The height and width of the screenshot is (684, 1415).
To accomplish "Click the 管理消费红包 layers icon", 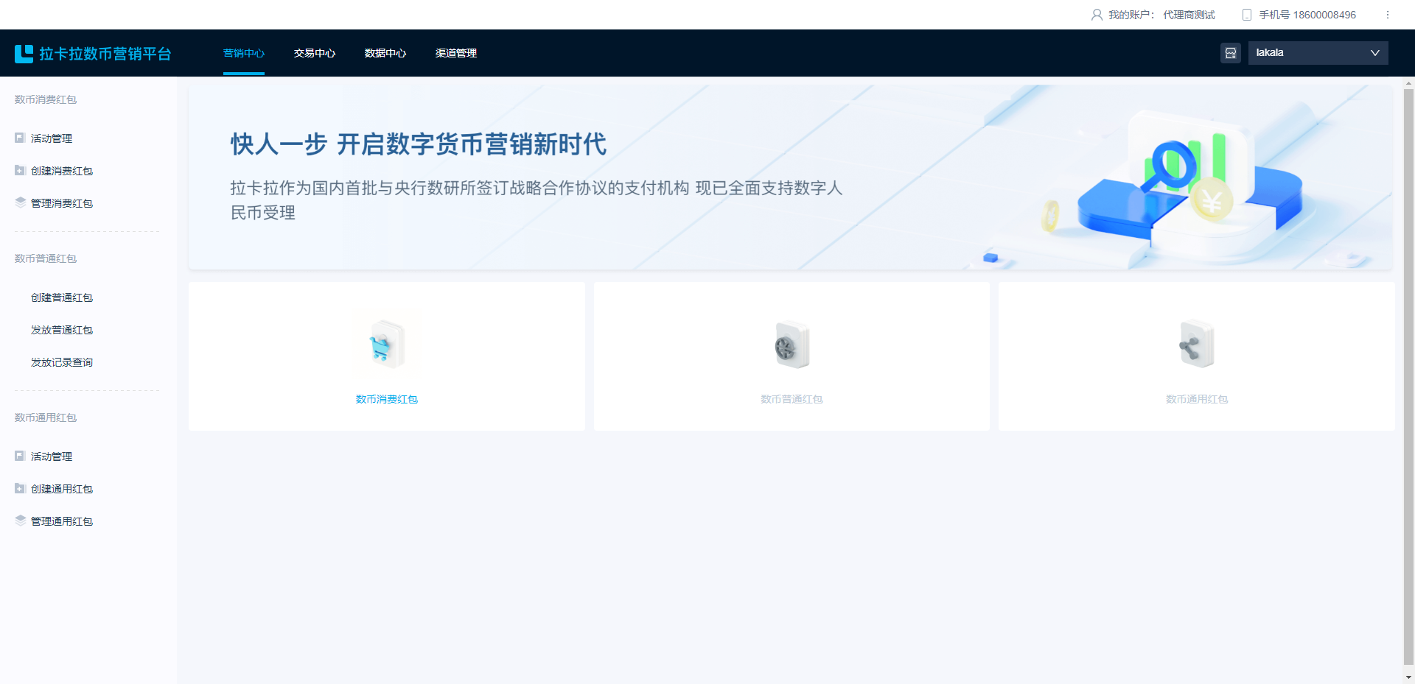I will (x=20, y=202).
